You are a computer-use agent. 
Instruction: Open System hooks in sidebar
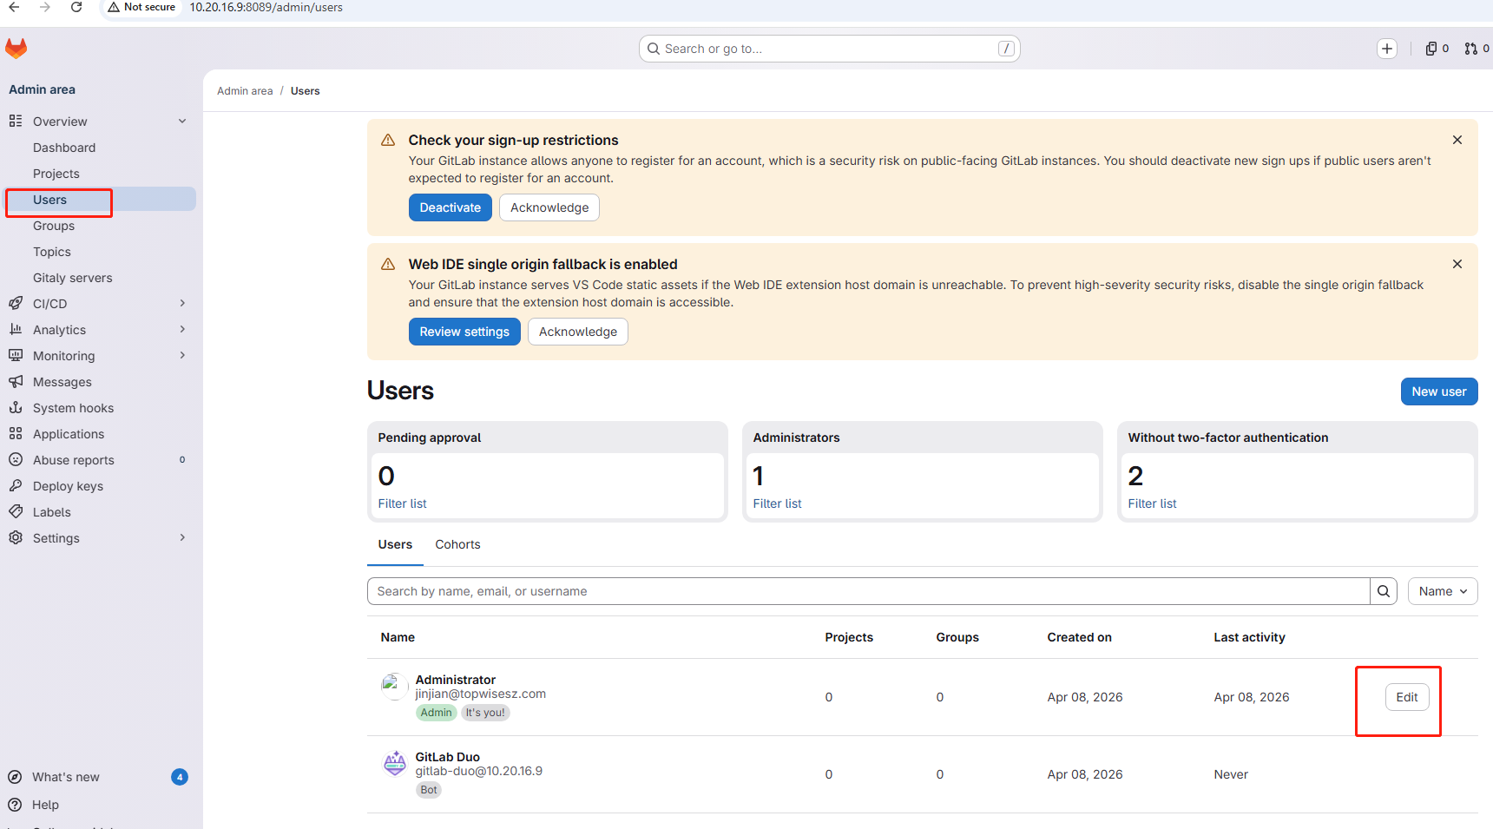coord(100,408)
